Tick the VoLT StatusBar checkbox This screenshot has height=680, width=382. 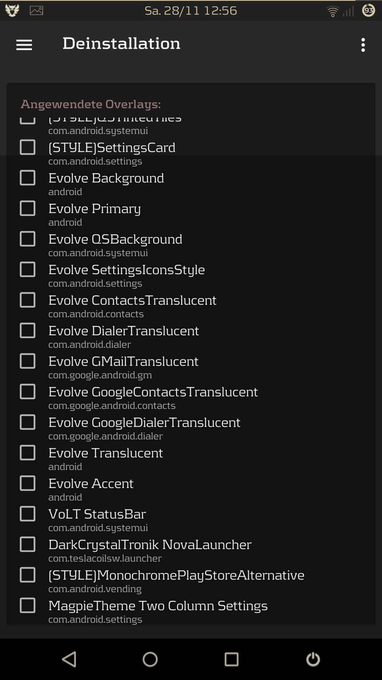coord(28,514)
